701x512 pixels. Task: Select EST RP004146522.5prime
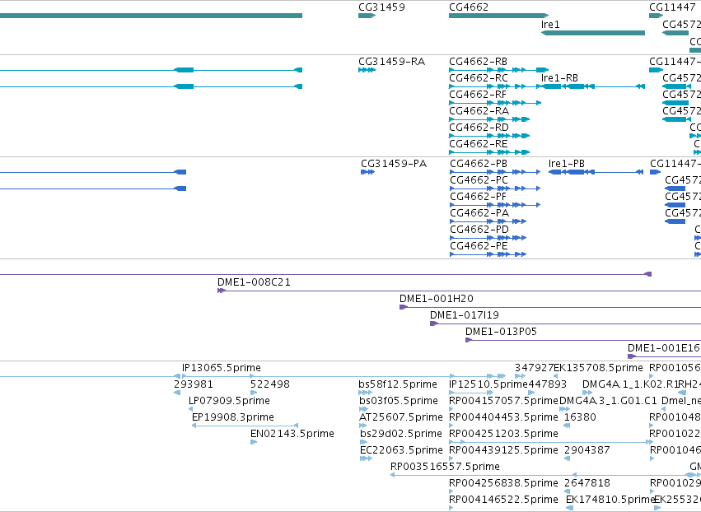click(x=503, y=500)
